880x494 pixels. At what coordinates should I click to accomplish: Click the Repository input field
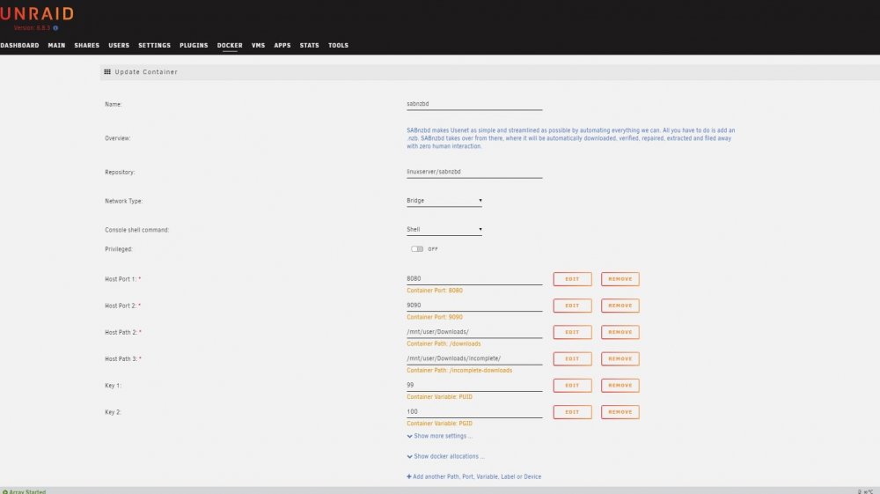[474, 172]
